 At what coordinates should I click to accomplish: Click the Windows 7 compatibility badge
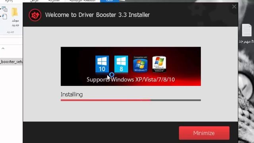click(x=140, y=64)
